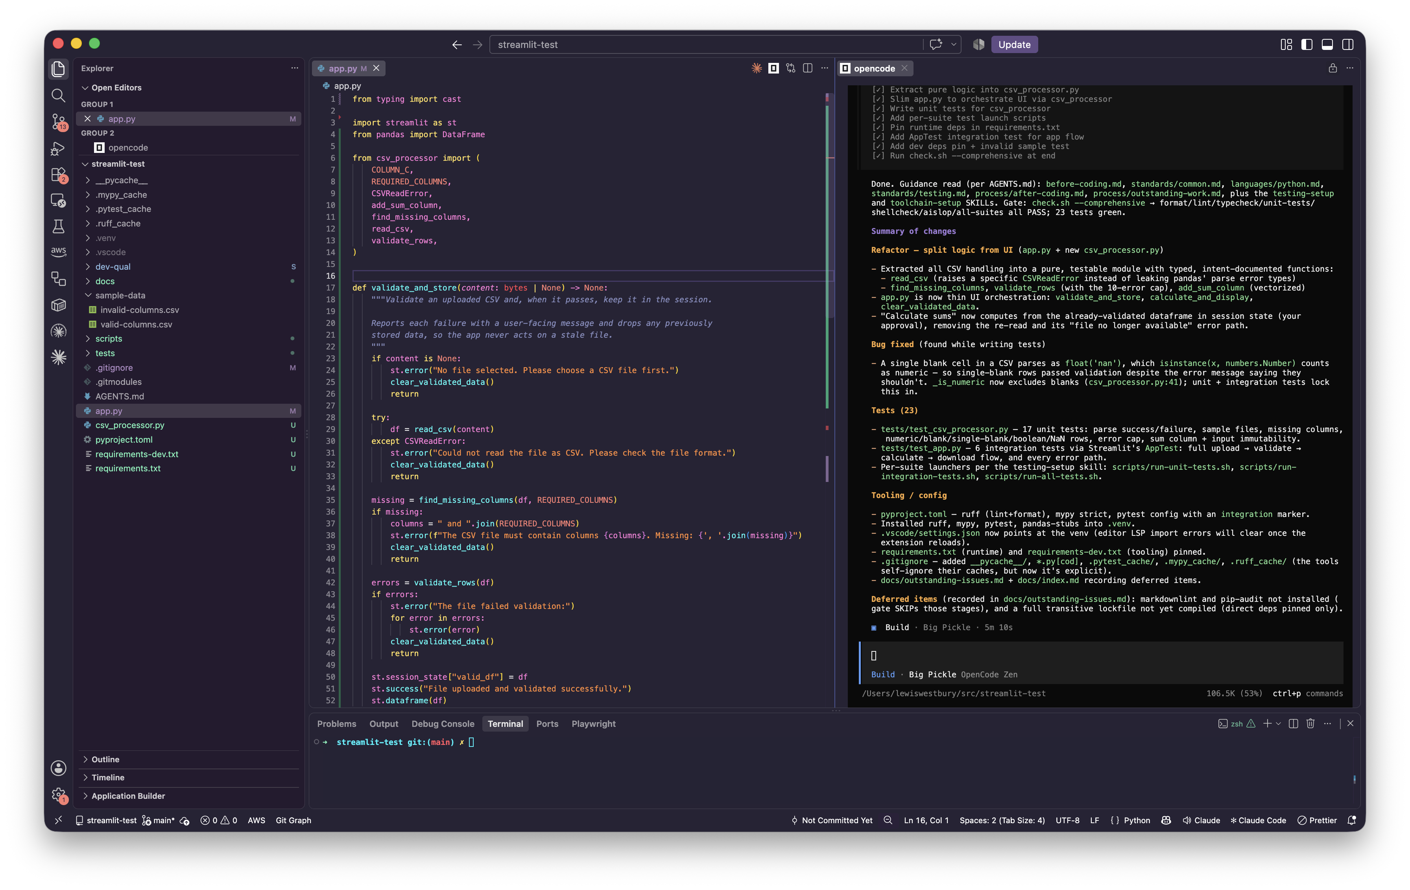Split the app.py editor to the right
Image resolution: width=1410 pixels, height=890 pixels.
[807, 68]
